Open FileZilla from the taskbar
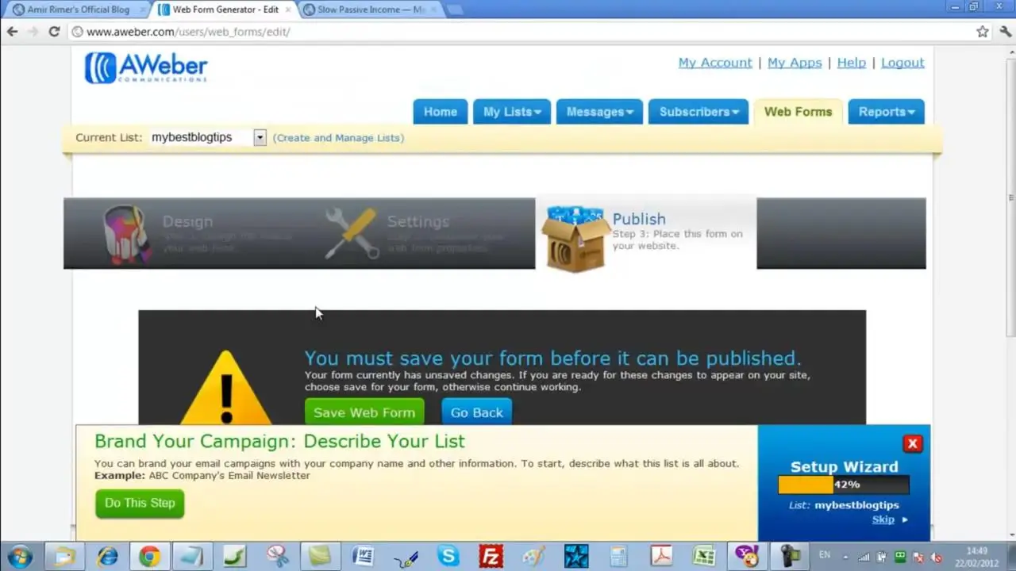 491,557
